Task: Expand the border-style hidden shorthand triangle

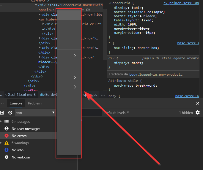Action: coord(141,16)
